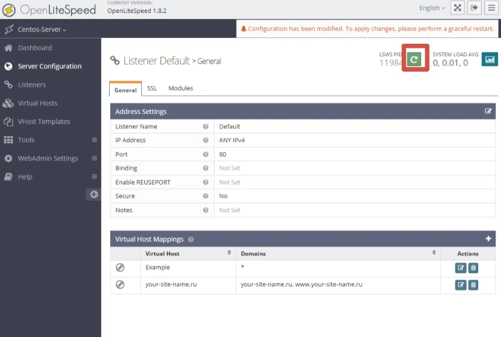Click the ANY IPv4 value
This screenshot has height=337, width=501.
[x=232, y=140]
